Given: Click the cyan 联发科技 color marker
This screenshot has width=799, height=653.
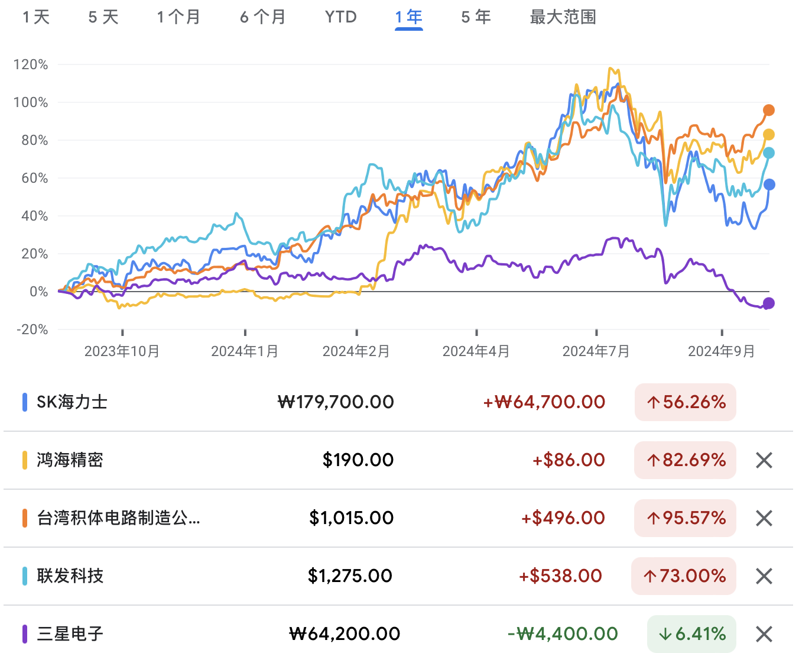Looking at the screenshot, I should (25, 576).
